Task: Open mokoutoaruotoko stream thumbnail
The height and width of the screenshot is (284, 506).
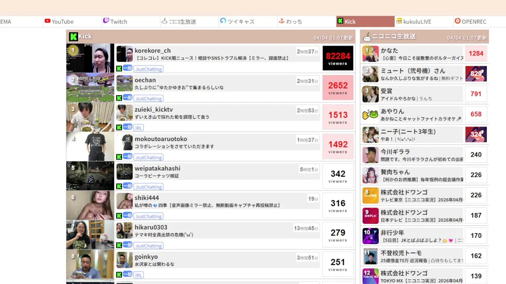Action: pos(90,146)
